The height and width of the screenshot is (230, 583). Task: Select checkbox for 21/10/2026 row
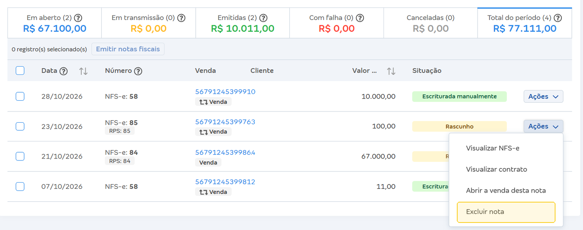20,156
